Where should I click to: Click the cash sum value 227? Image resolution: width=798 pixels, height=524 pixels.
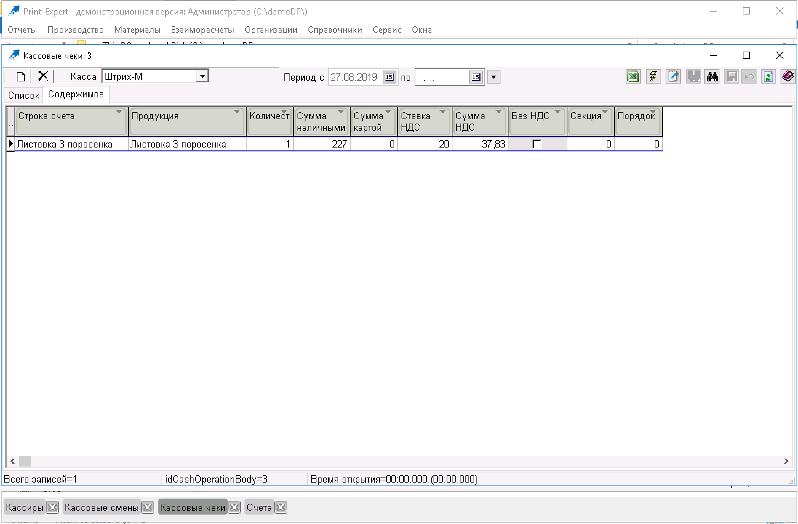pos(322,144)
